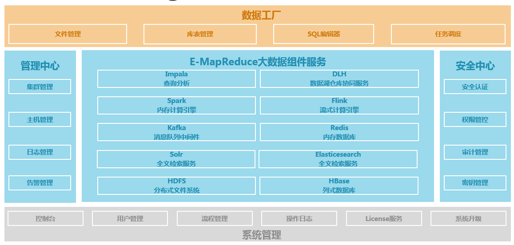
Task: Open the HDFS 分布式文件系统 component
Action: 176,186
